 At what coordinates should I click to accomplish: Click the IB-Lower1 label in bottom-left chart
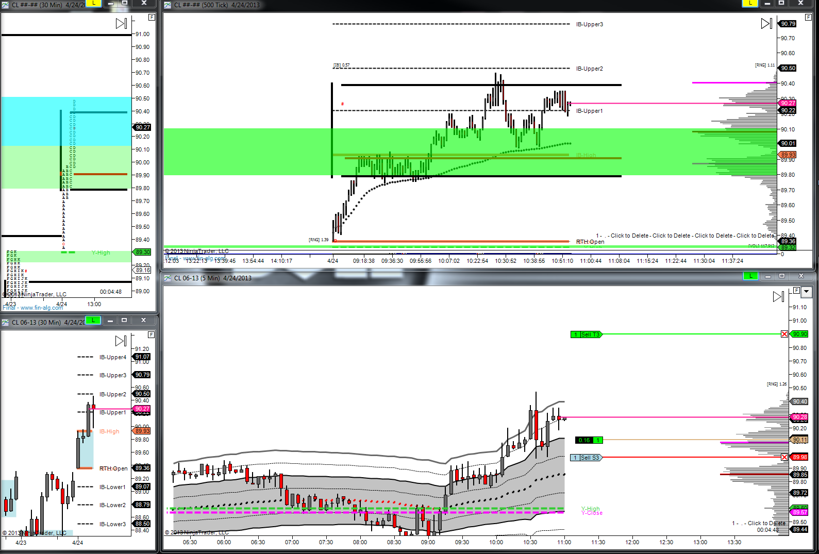click(112, 487)
